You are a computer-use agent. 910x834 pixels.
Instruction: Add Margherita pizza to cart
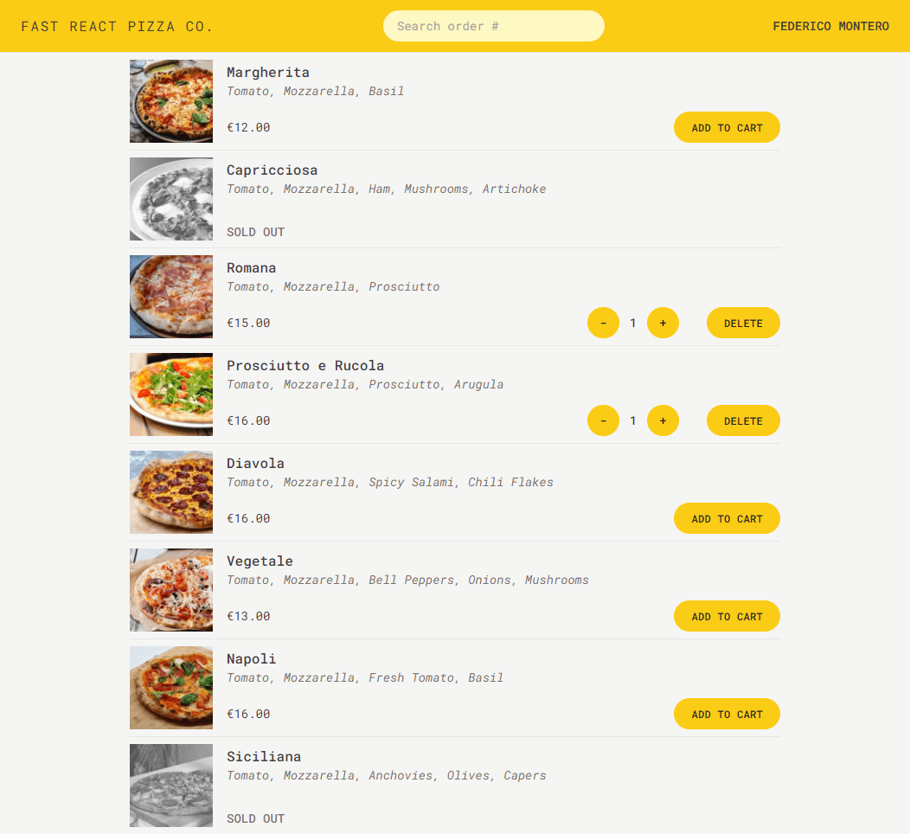(727, 127)
